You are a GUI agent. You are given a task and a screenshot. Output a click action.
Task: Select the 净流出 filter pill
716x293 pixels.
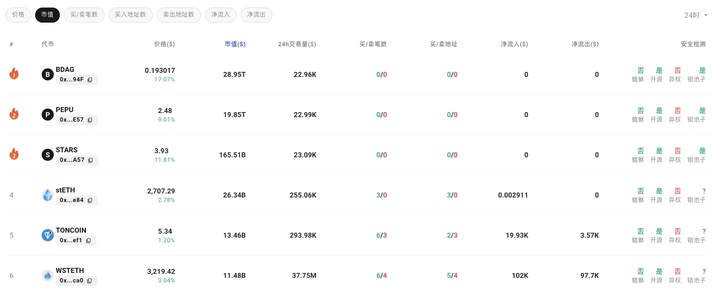[x=256, y=15]
